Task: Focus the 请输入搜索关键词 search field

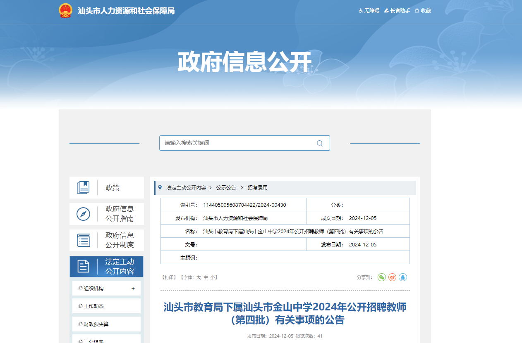Action: pos(244,143)
